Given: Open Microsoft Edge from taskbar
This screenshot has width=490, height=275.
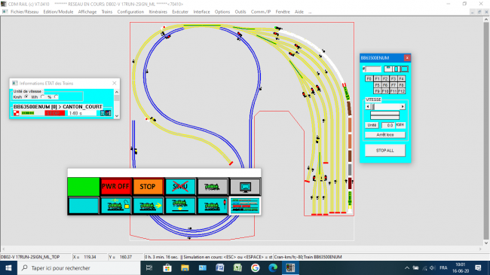Looking at the screenshot, I should coord(272,267).
